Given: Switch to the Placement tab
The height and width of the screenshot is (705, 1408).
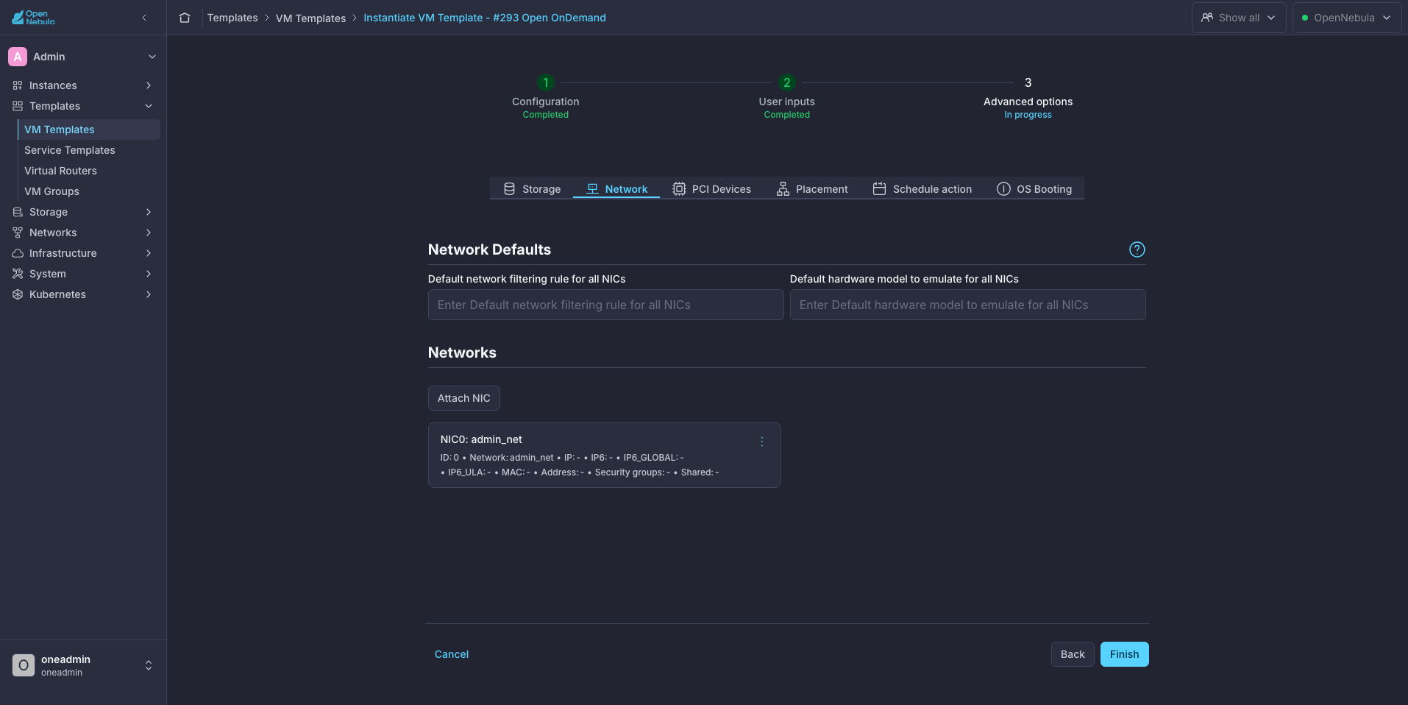Looking at the screenshot, I should pos(812,189).
